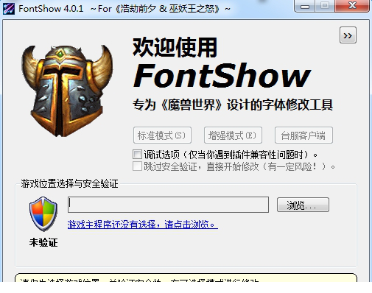The height and width of the screenshot is (293, 372).
Task: Click the FontShow app icon in title bar
Action: [x=9, y=9]
